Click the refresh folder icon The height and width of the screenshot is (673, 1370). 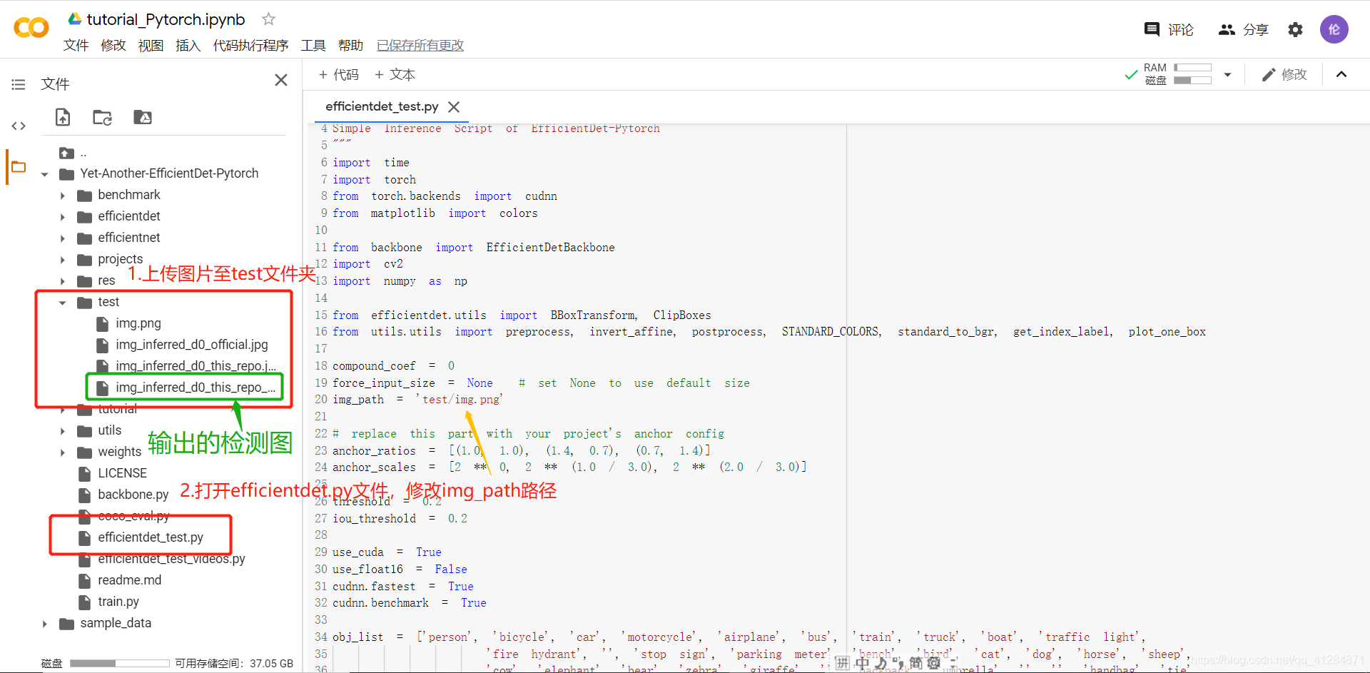tap(102, 117)
